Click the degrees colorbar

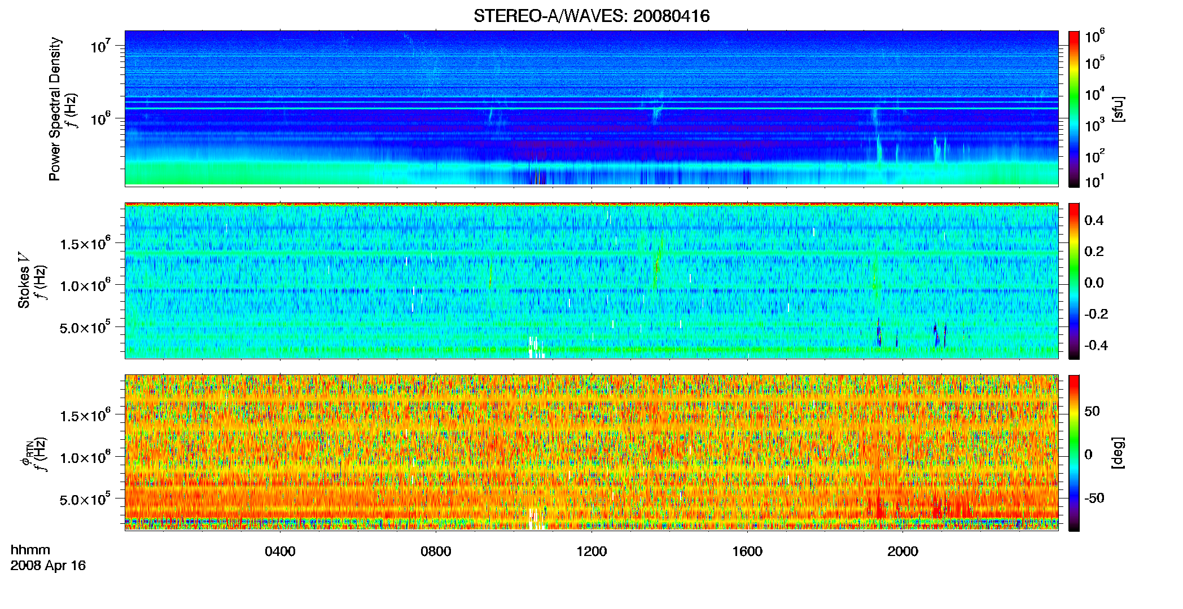[x=1074, y=452]
